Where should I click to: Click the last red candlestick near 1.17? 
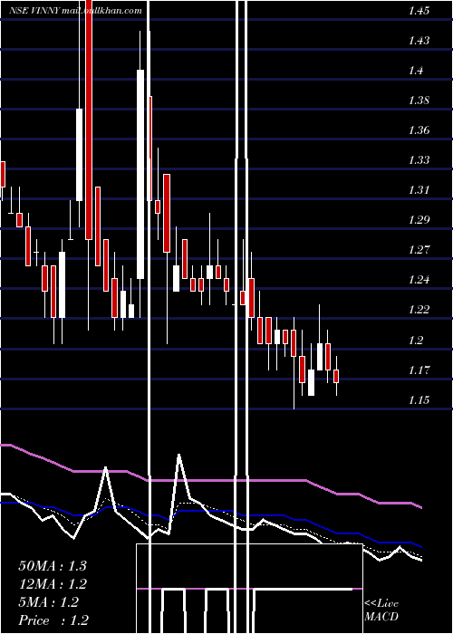pos(336,376)
